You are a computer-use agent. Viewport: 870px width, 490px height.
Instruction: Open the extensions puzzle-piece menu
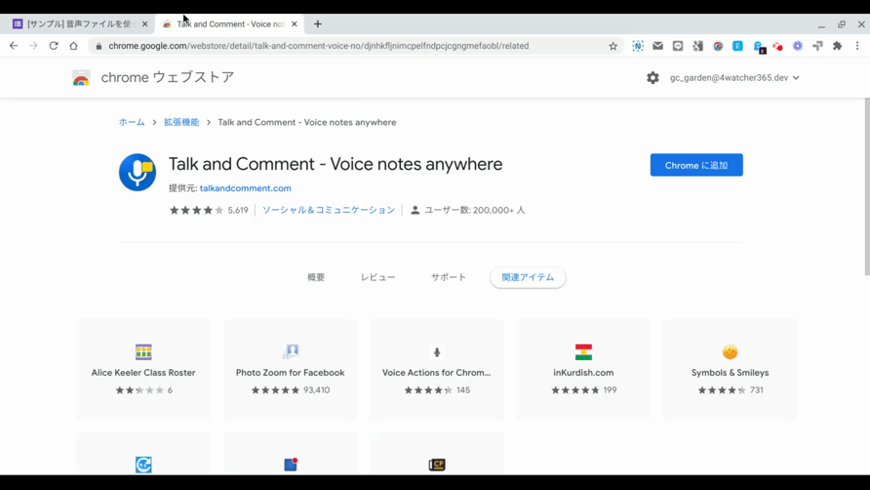pos(837,46)
